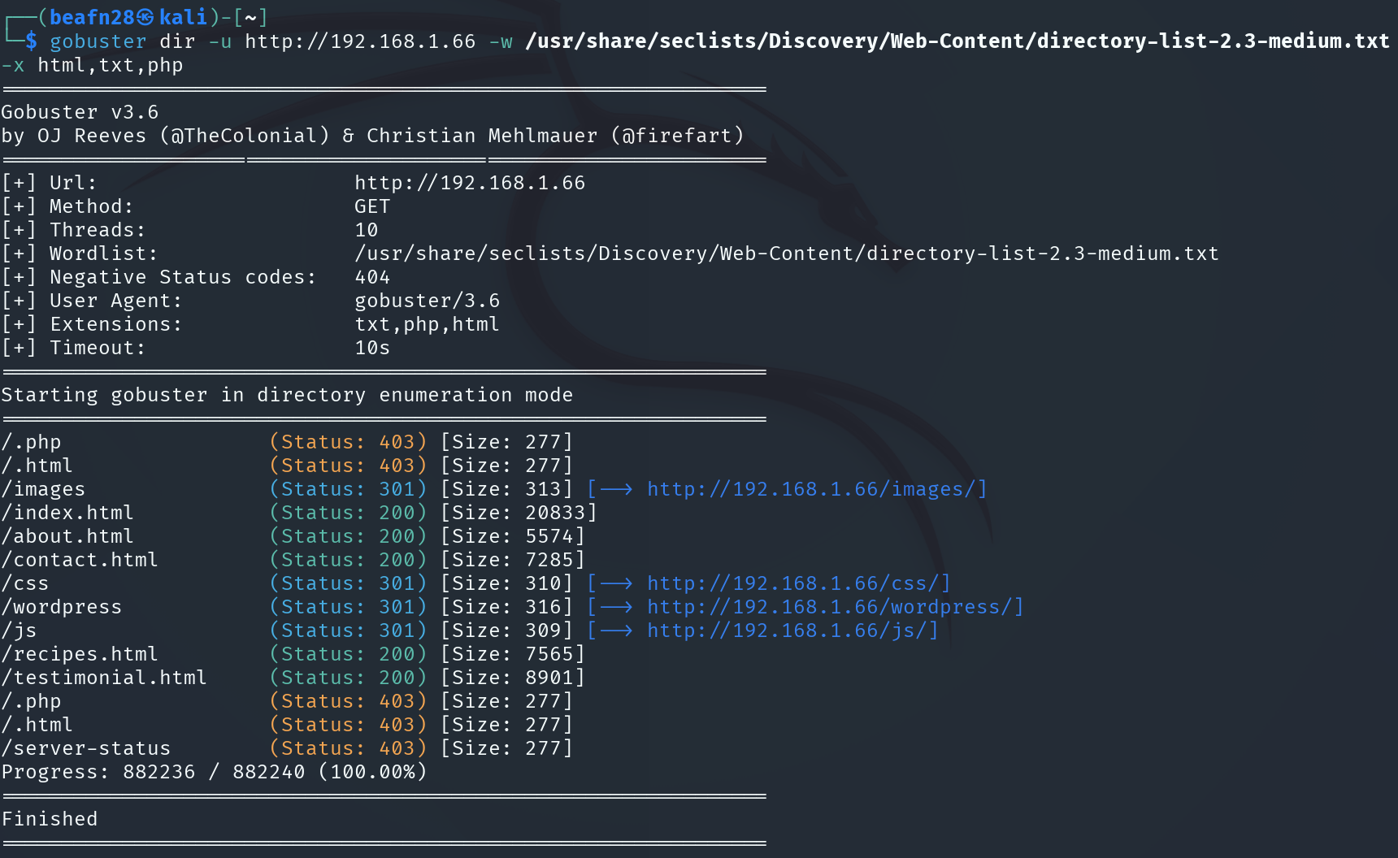Image resolution: width=1398 pixels, height=858 pixels.
Task: Click the '-w' flag in the command
Action: [x=501, y=41]
